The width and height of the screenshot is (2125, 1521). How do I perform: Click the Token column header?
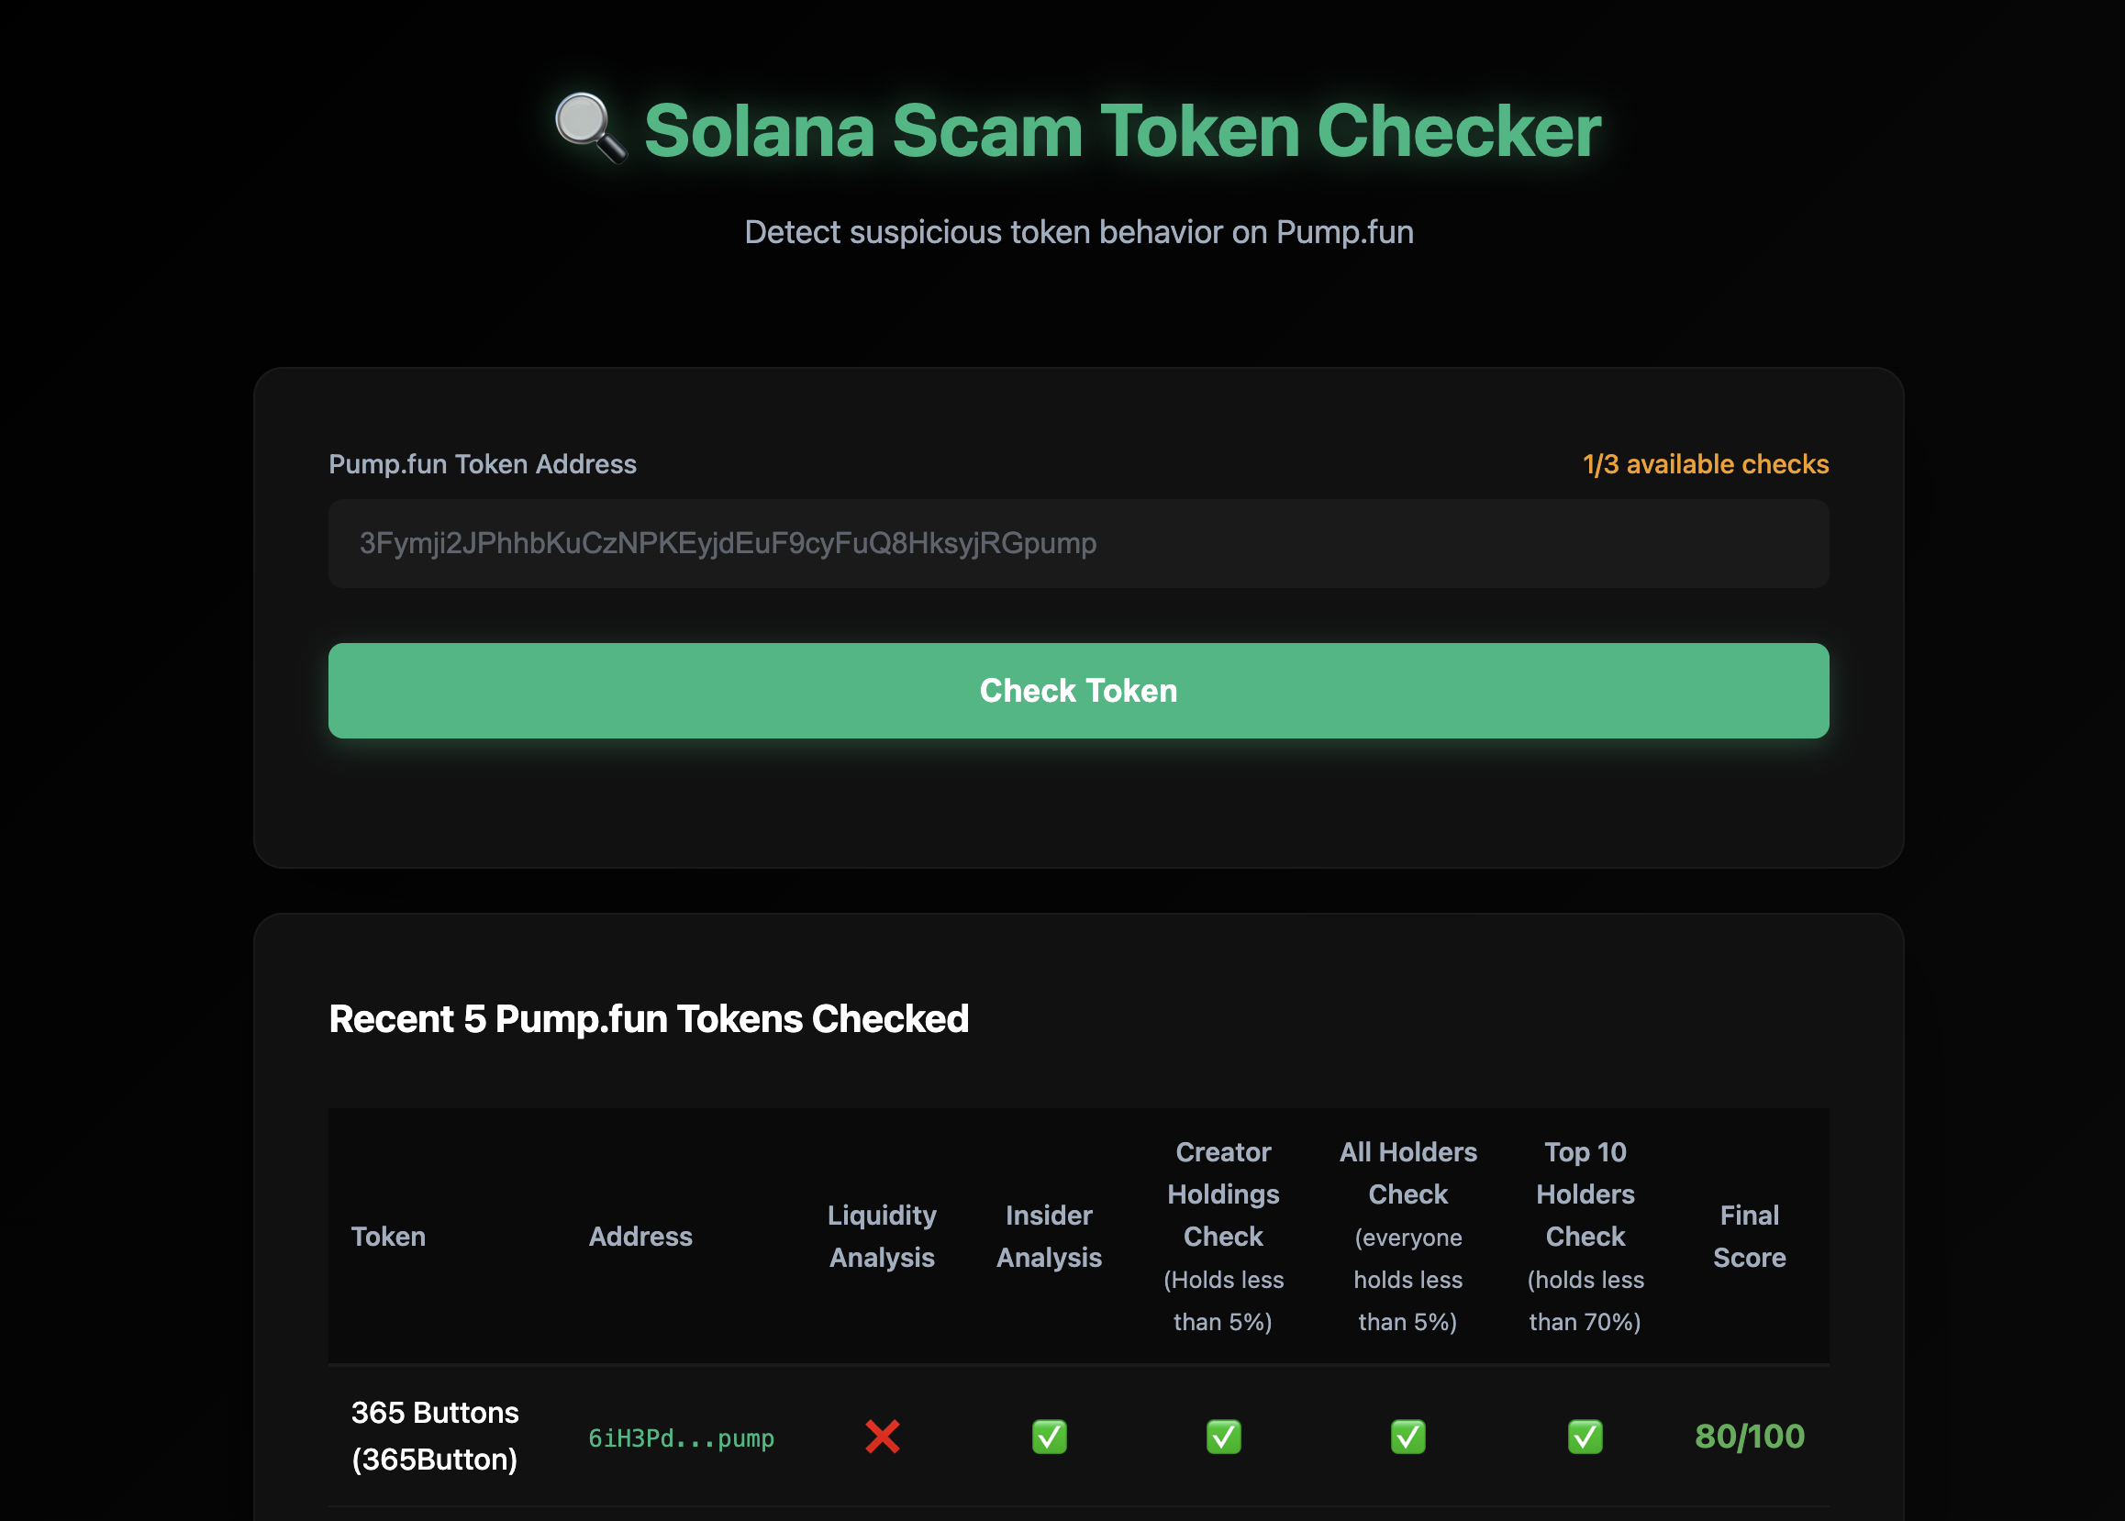(x=388, y=1237)
